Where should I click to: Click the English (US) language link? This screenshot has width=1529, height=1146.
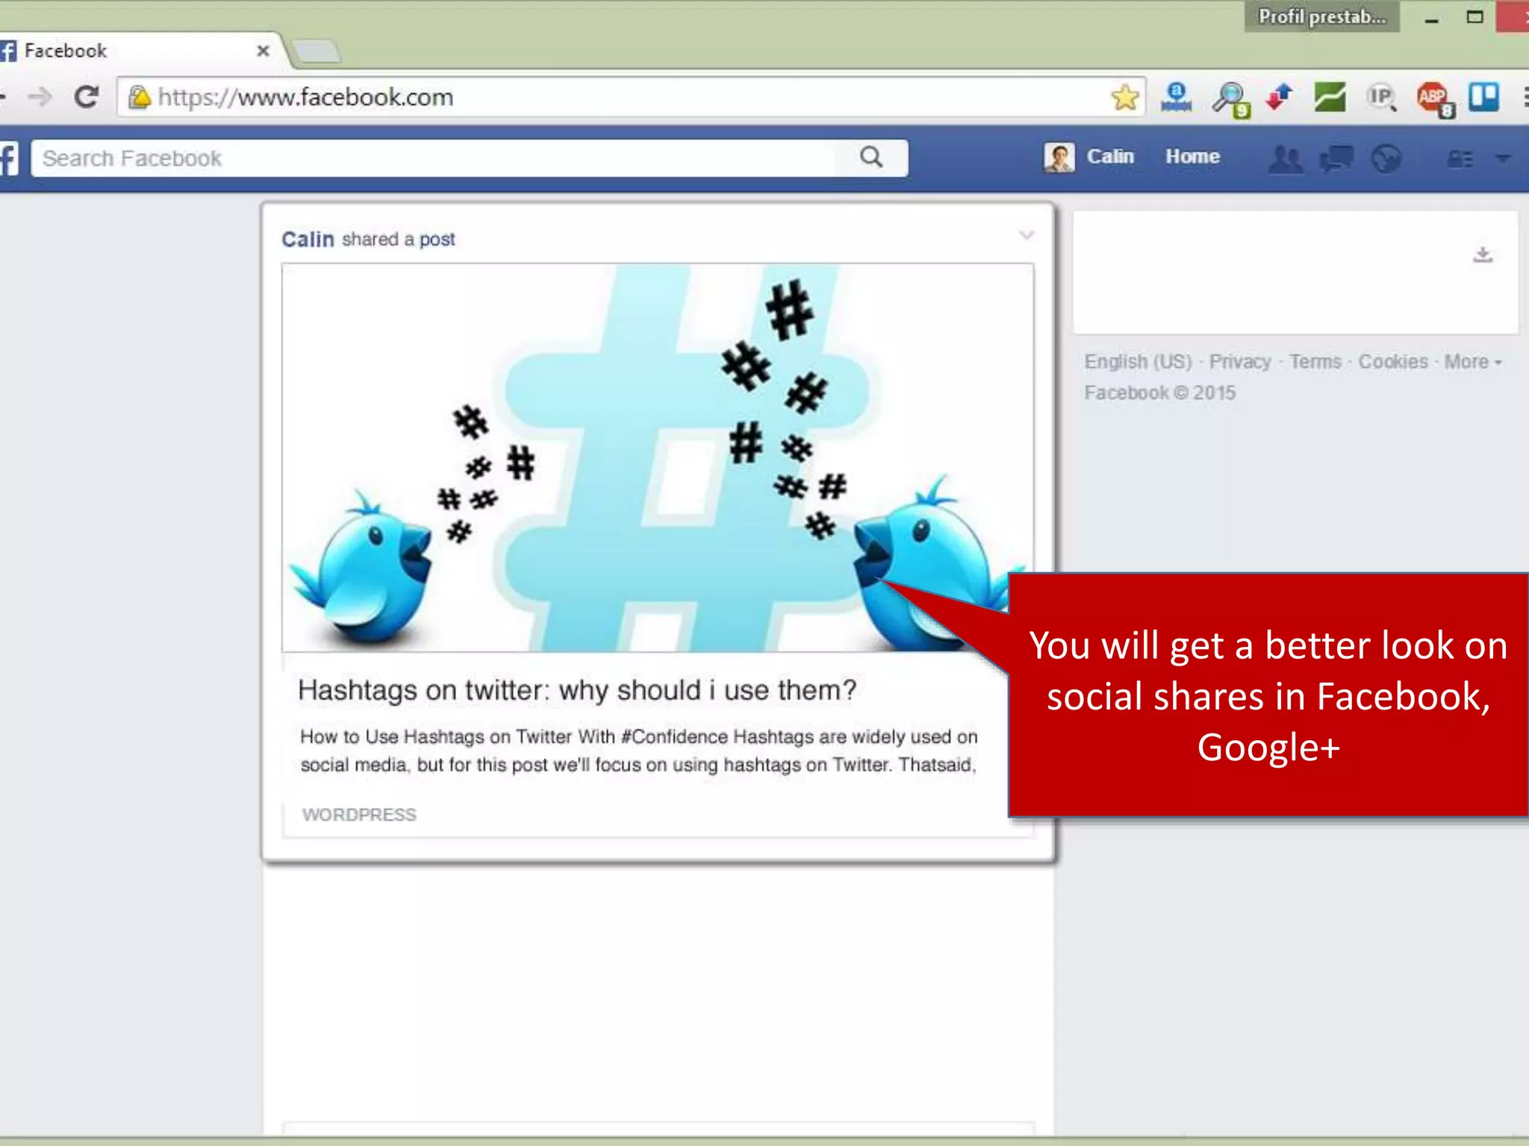(x=1139, y=362)
